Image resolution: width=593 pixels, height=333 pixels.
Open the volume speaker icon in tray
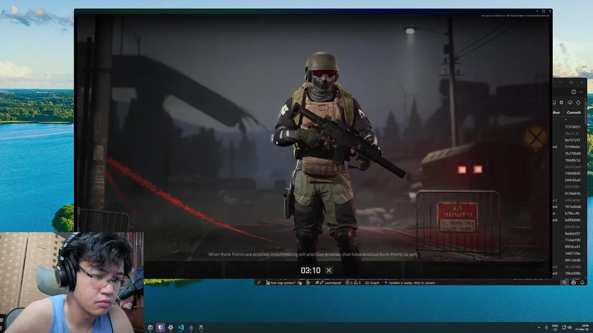tap(570, 327)
